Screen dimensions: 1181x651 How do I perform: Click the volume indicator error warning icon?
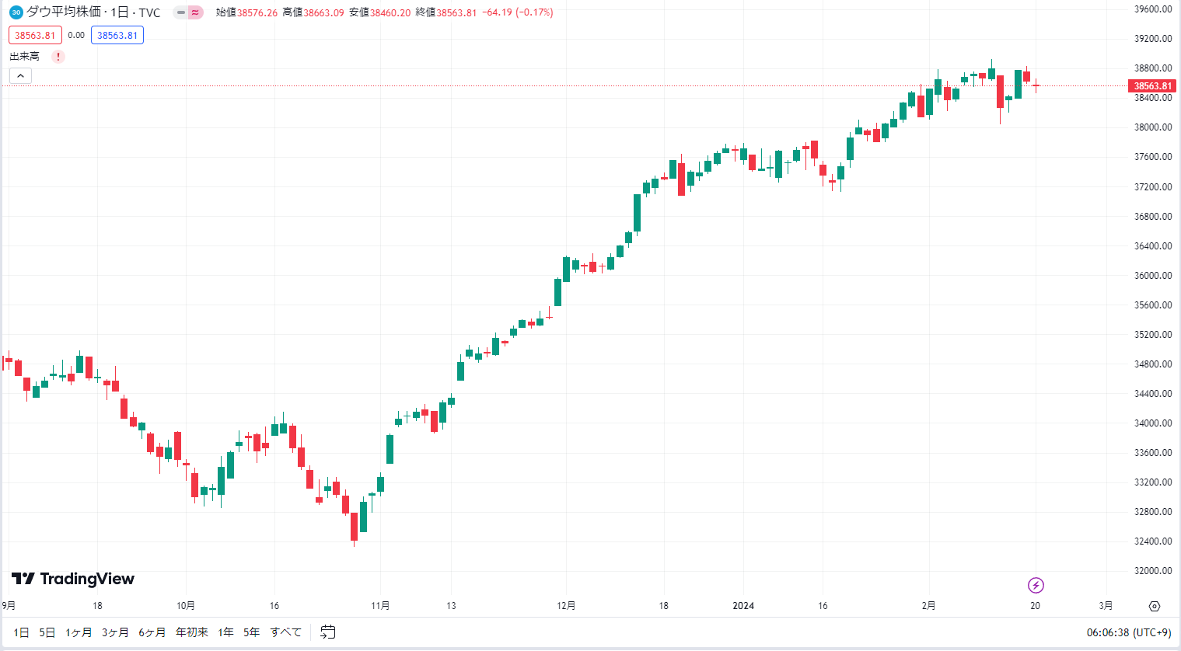pos(58,57)
